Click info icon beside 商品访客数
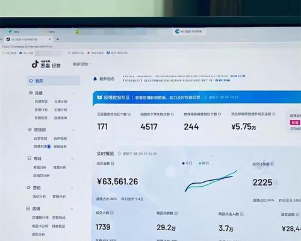Screen dimensions: 301x241 coord(176,213)
